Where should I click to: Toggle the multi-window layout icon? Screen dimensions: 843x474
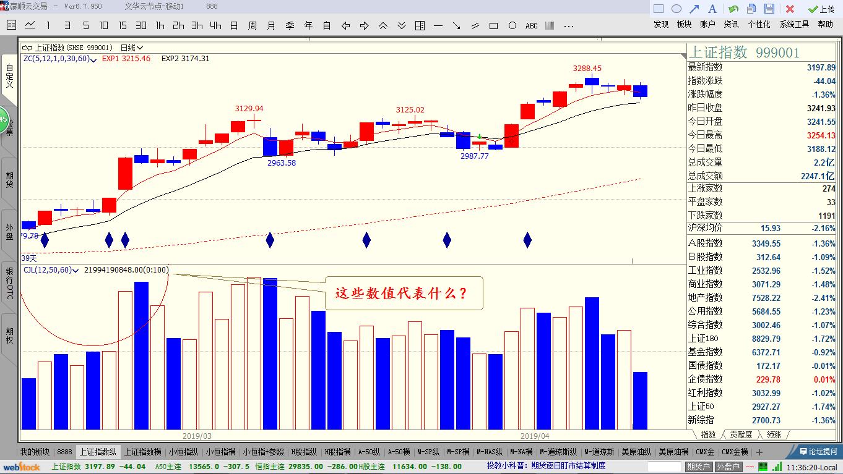(x=420, y=25)
